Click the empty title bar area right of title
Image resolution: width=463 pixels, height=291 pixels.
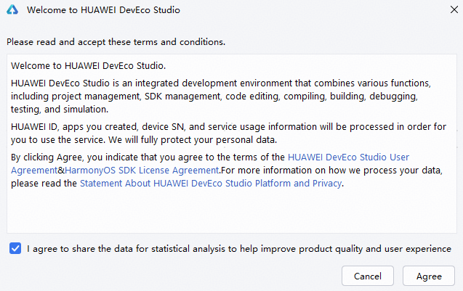[305, 11]
